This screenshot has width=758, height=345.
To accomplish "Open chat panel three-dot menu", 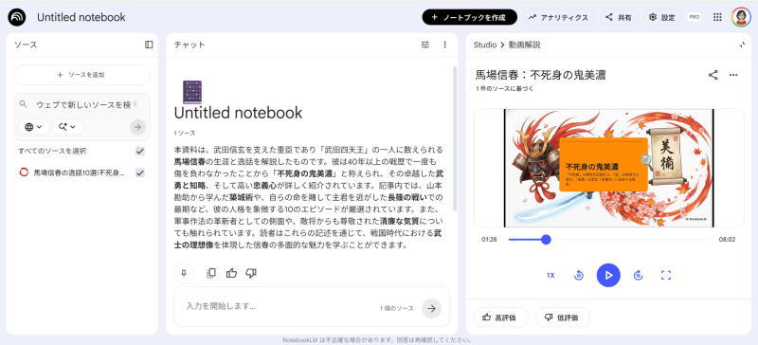I will click(x=445, y=45).
